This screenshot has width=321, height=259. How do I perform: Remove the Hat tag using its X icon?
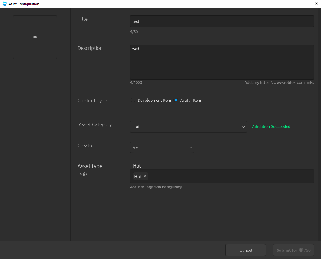pos(145,176)
